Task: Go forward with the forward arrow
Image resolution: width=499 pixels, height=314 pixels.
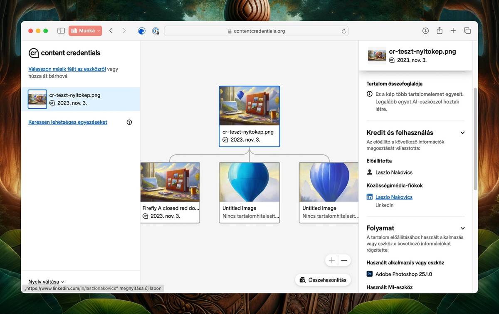Action: pos(124,31)
